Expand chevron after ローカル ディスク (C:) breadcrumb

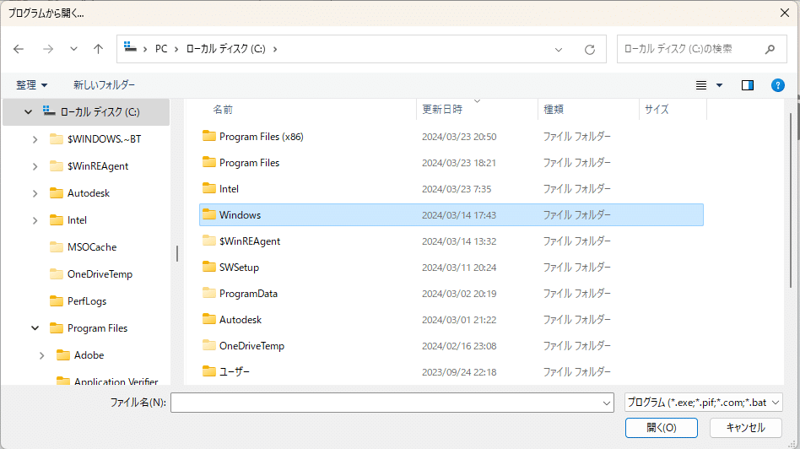click(275, 49)
